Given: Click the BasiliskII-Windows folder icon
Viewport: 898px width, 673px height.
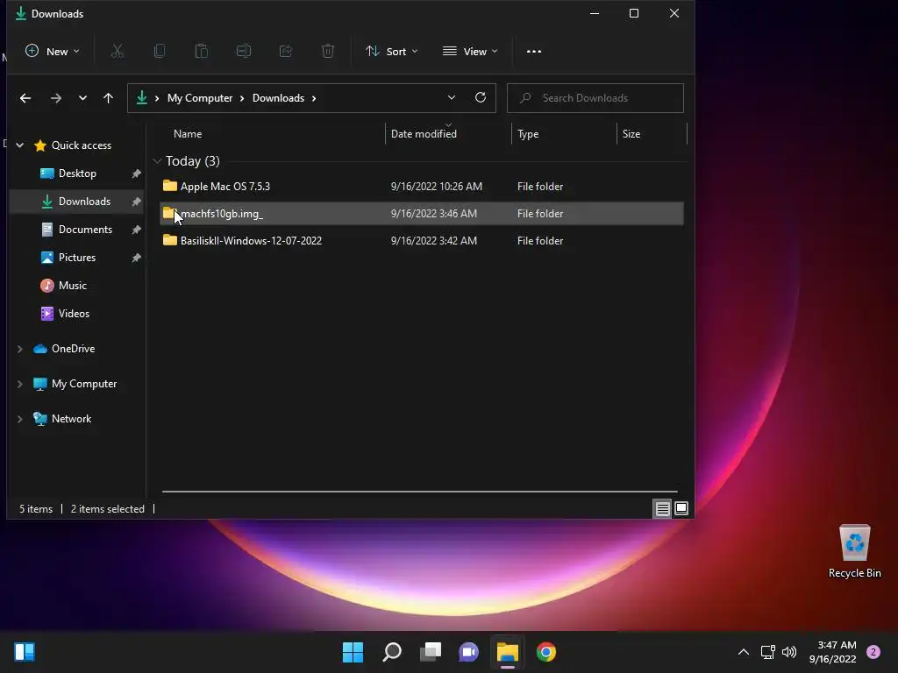Looking at the screenshot, I should tap(169, 240).
